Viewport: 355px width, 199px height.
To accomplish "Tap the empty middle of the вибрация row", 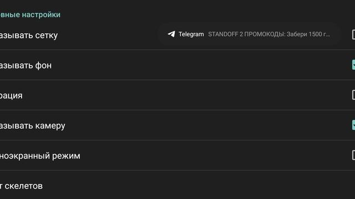I will [x=181, y=95].
